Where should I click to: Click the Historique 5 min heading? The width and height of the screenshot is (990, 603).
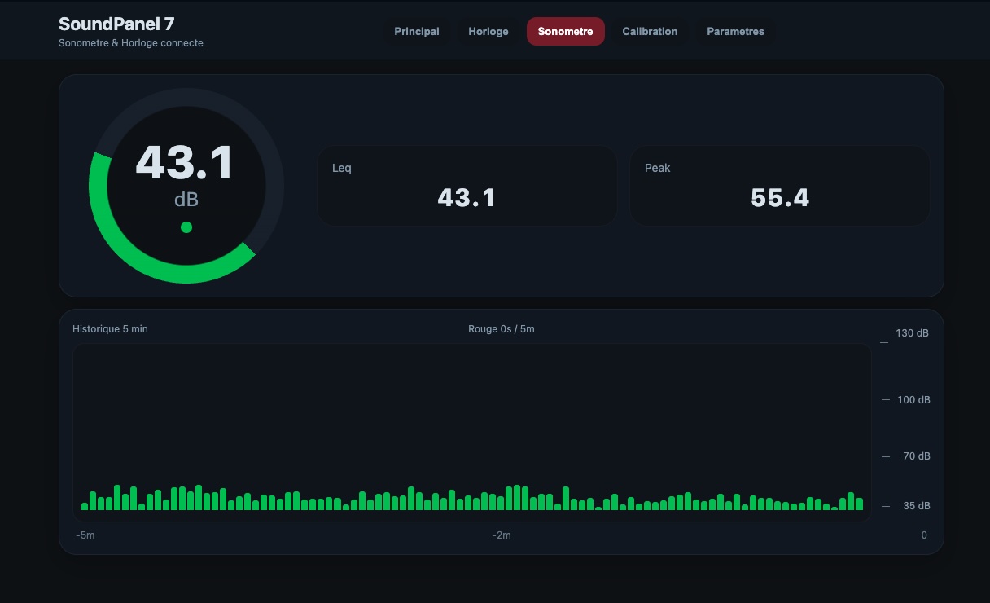pos(111,329)
